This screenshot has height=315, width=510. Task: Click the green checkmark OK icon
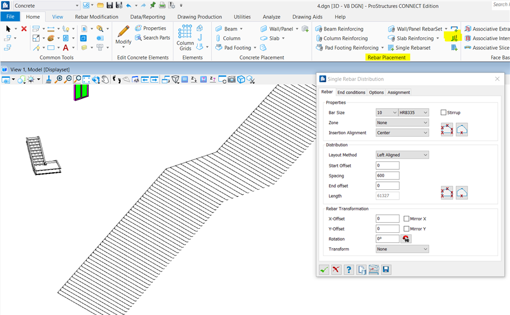(x=324, y=270)
